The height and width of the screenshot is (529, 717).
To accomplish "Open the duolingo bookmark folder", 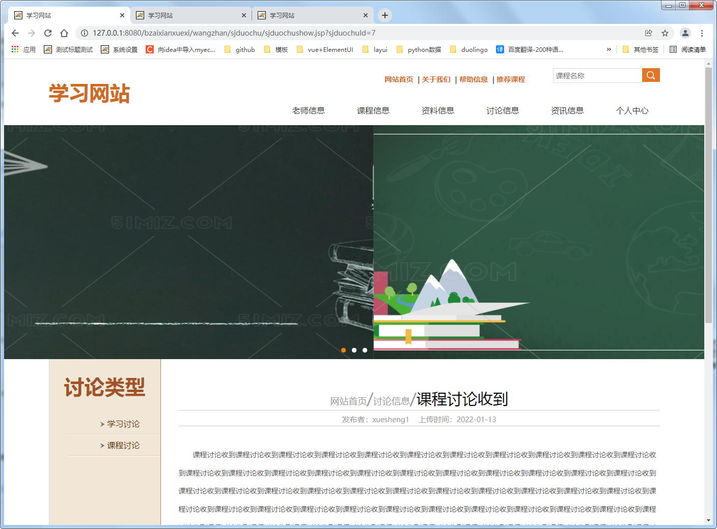I will pyautogui.click(x=468, y=49).
